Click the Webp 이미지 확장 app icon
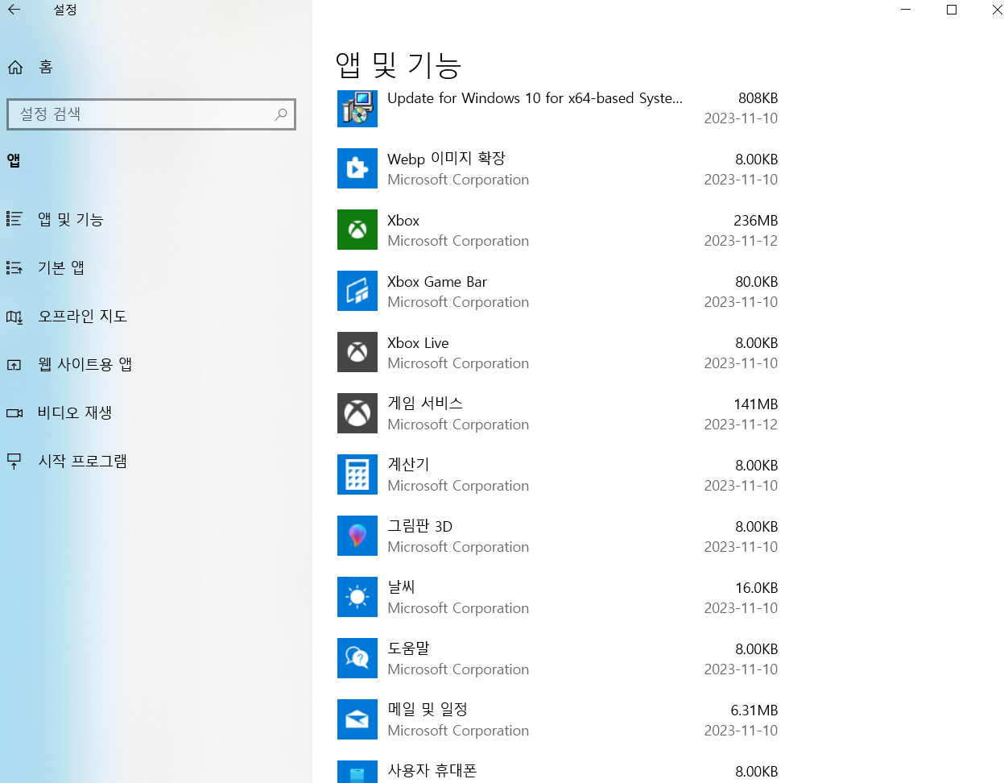This screenshot has height=783, width=1004. (357, 168)
